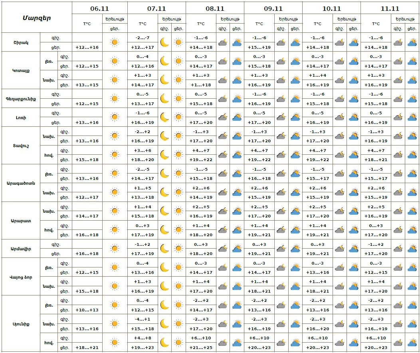Image resolution: width=420 pixels, height=353 pixels.
Task: Click the 07.11 moon icon for Լոռի
Action: tap(164, 117)
